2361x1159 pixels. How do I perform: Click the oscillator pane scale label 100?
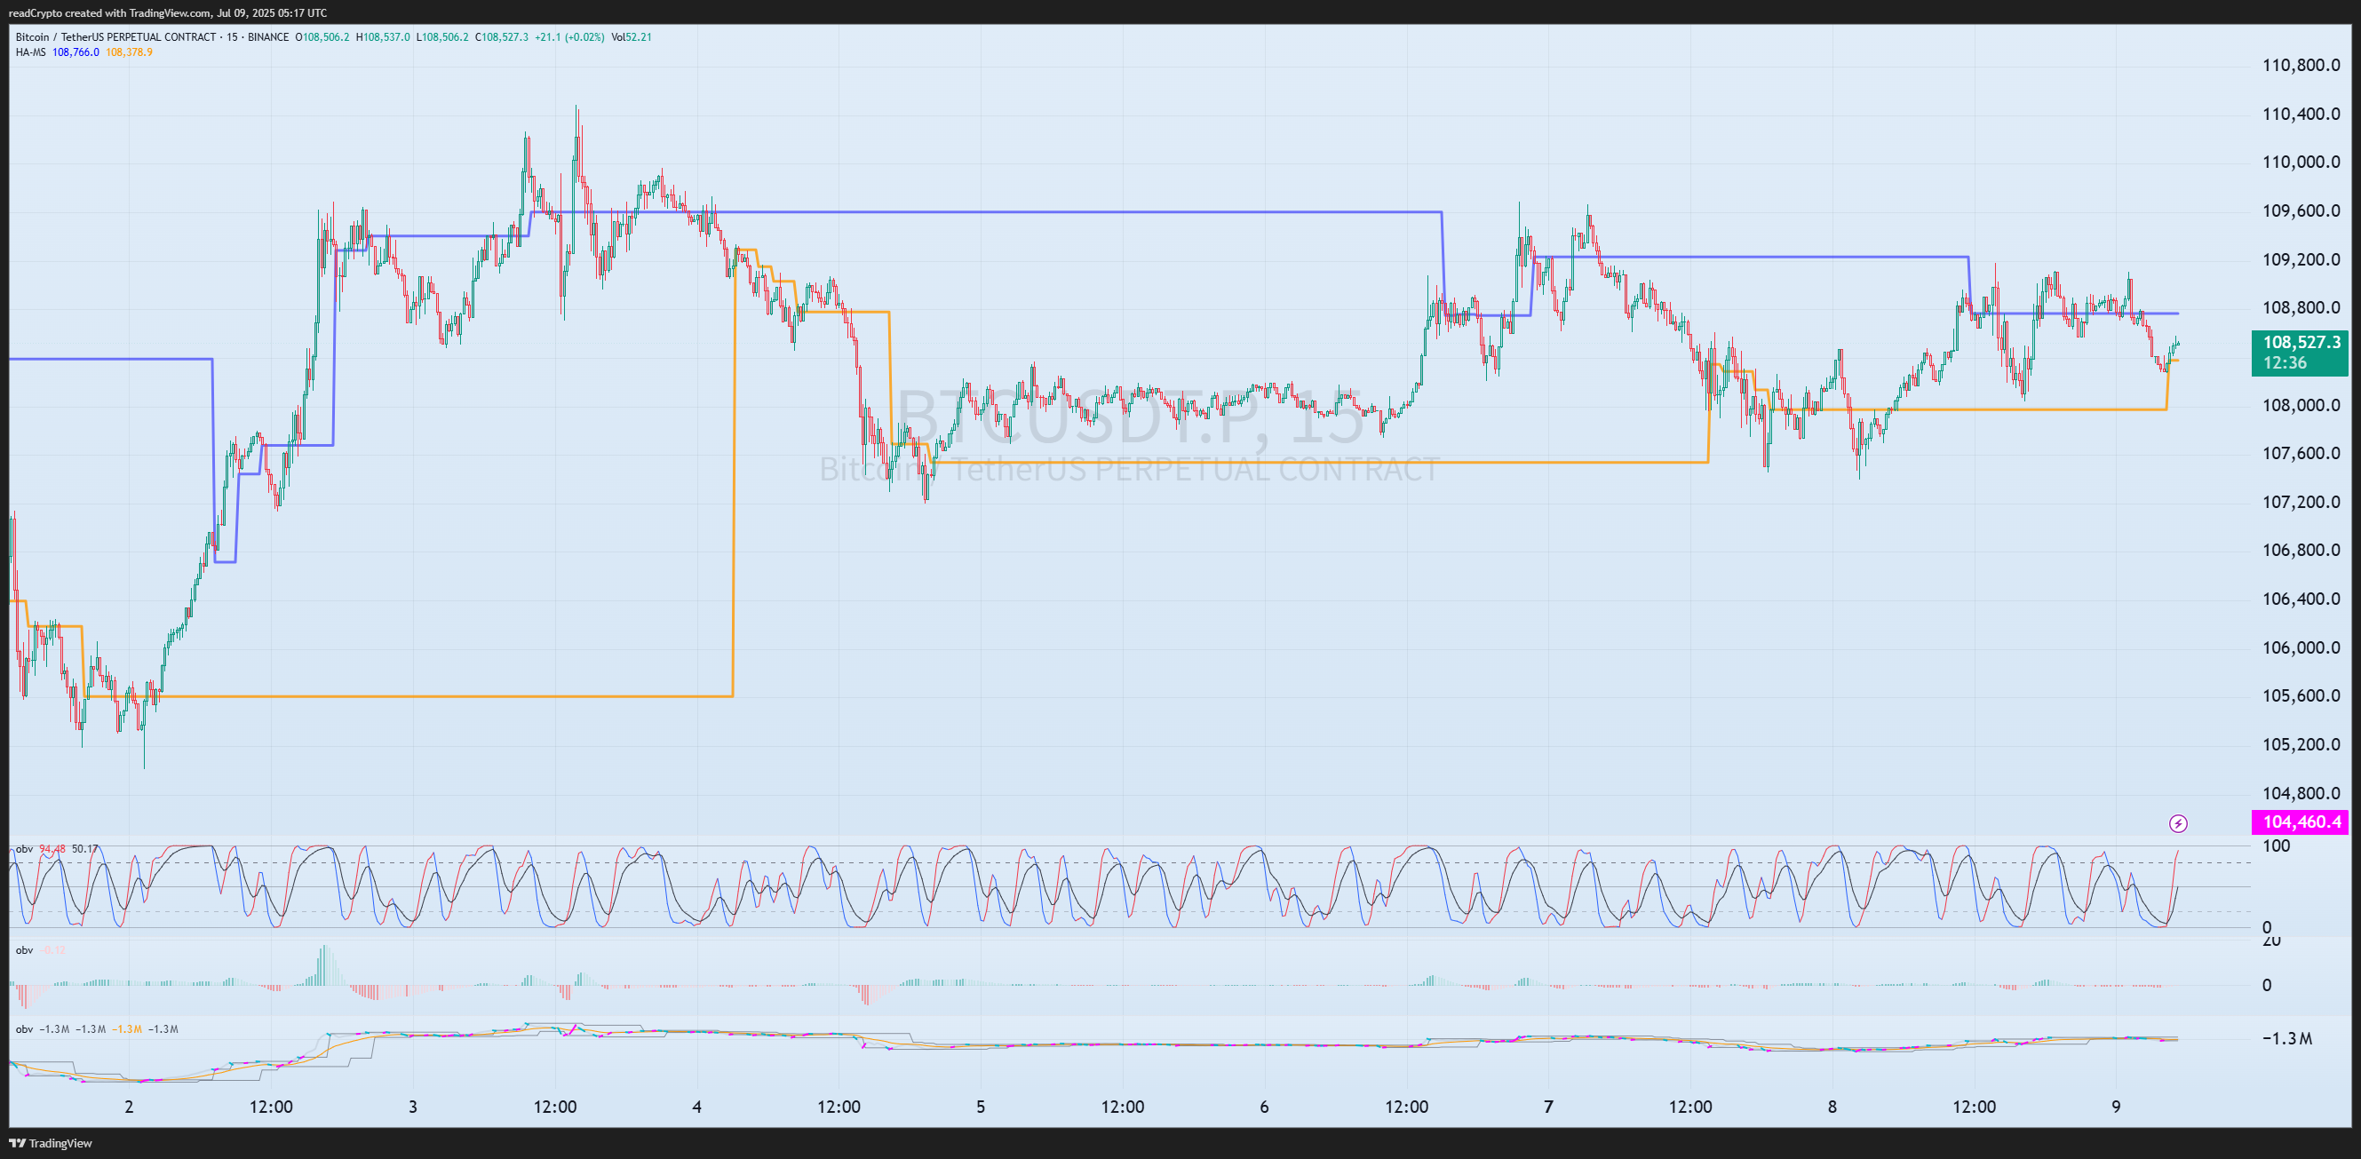click(2277, 845)
